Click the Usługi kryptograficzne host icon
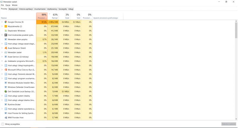This screenshot has width=238, height=128. (6, 65)
